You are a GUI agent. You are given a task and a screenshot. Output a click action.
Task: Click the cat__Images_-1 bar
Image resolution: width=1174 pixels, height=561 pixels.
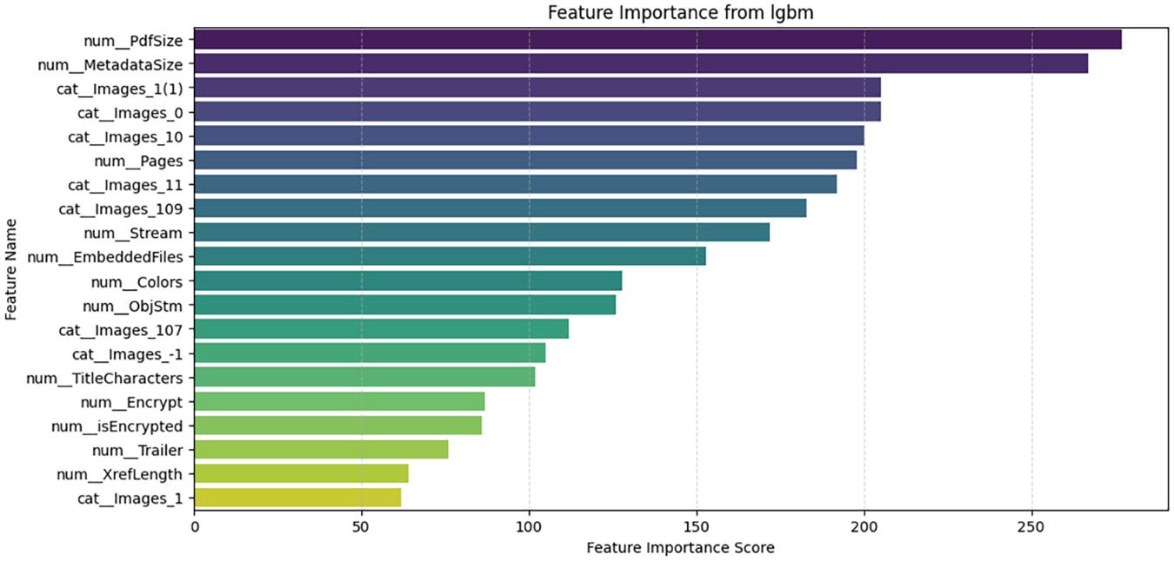(x=370, y=353)
